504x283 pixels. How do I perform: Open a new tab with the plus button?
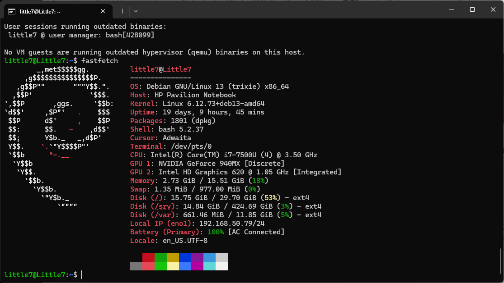pos(122,11)
